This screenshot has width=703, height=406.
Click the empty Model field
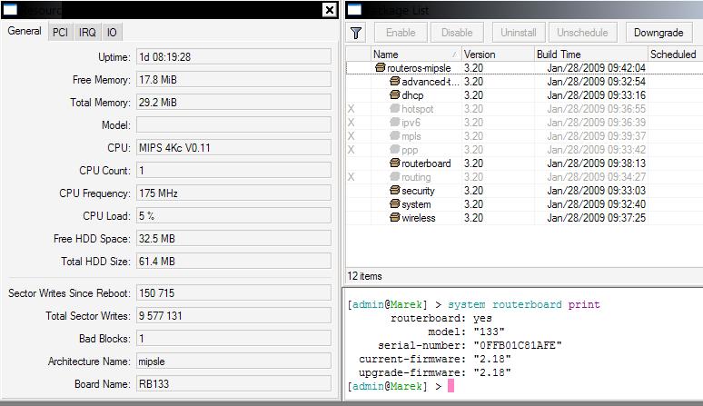coord(233,125)
